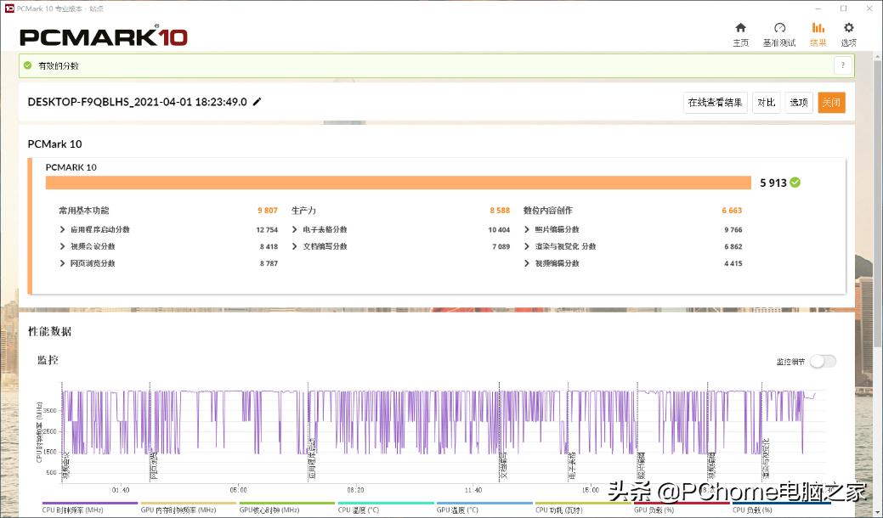The width and height of the screenshot is (883, 518).
Task: Select the 基准测试 benchmark gauge icon
Action: click(778, 31)
